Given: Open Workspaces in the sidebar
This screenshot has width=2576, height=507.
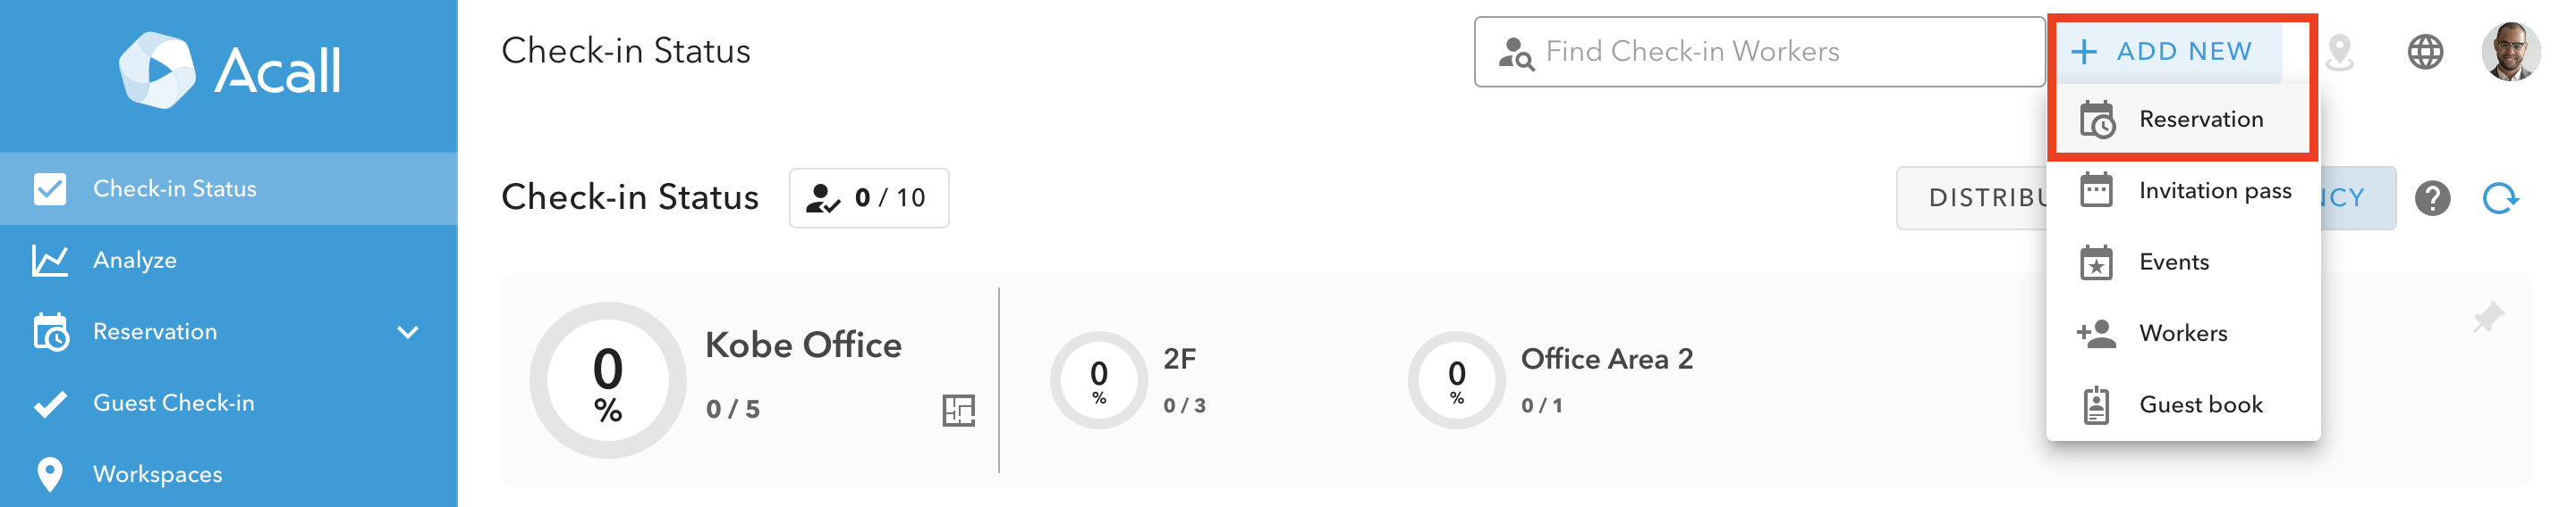Looking at the screenshot, I should point(157,475).
